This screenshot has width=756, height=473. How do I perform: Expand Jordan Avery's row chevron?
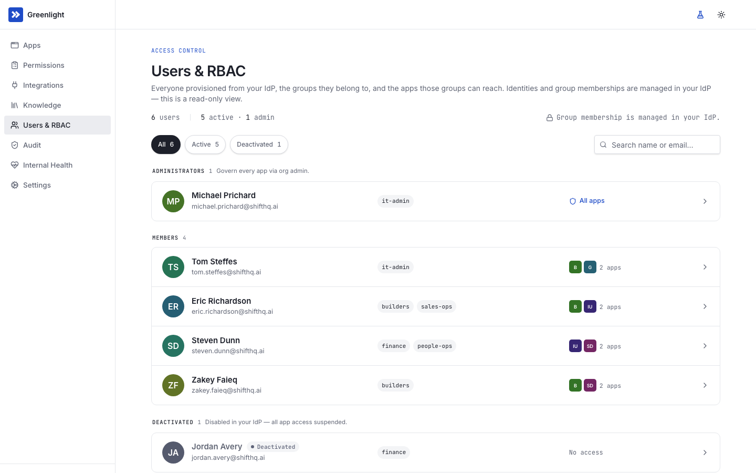pyautogui.click(x=705, y=453)
